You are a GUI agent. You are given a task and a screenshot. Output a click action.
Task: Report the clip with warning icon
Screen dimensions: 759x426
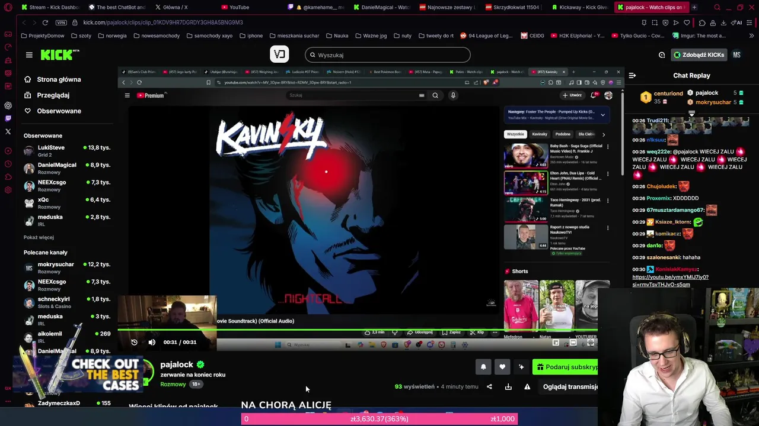(x=527, y=387)
